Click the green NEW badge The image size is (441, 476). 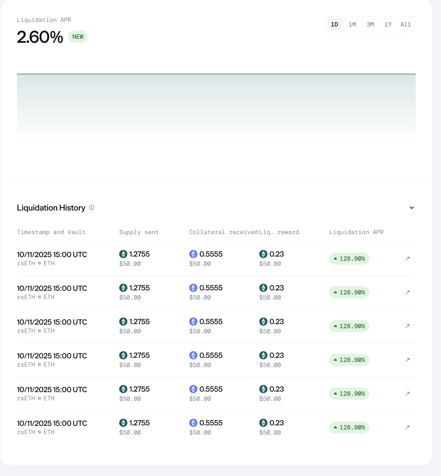tap(78, 37)
